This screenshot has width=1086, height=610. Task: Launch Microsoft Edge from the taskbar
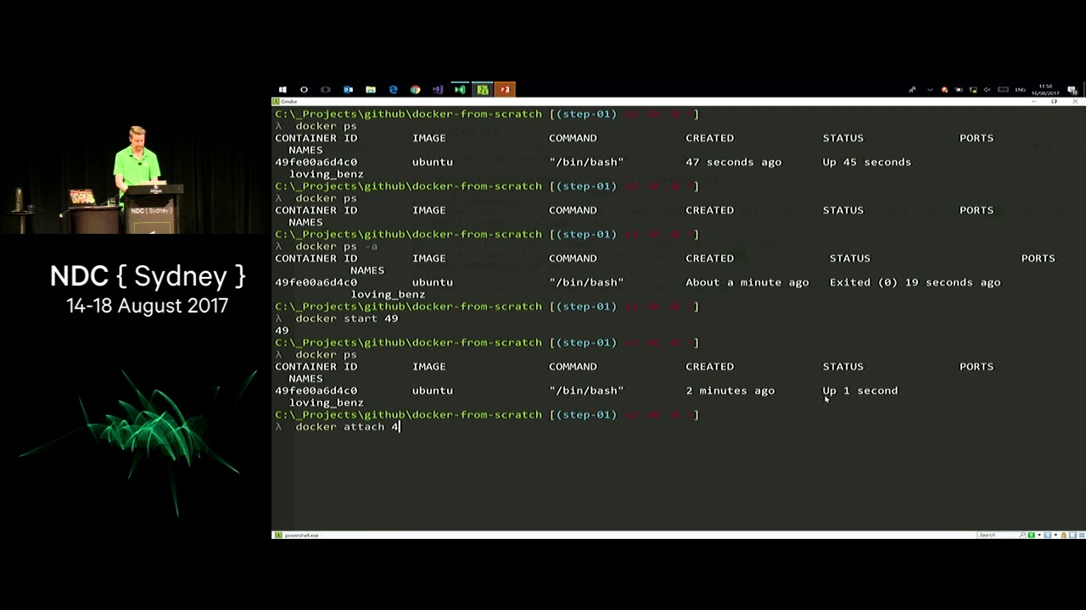point(393,89)
